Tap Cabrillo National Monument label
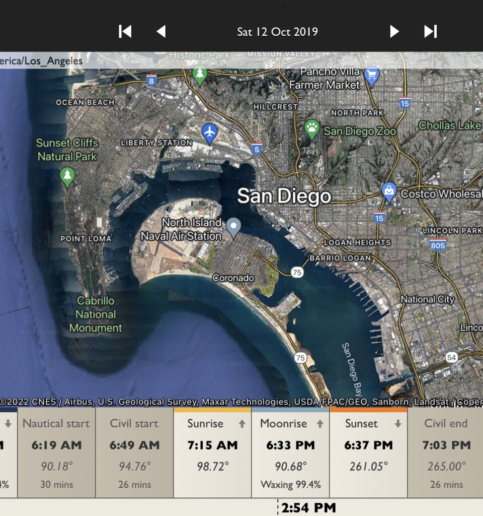 click(x=96, y=314)
